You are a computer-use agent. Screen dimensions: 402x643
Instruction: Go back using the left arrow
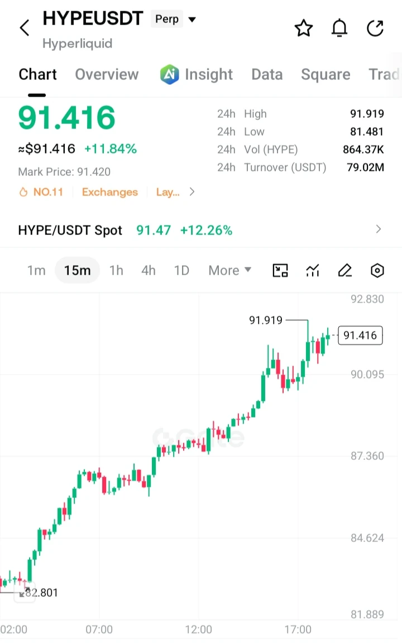coord(25,28)
